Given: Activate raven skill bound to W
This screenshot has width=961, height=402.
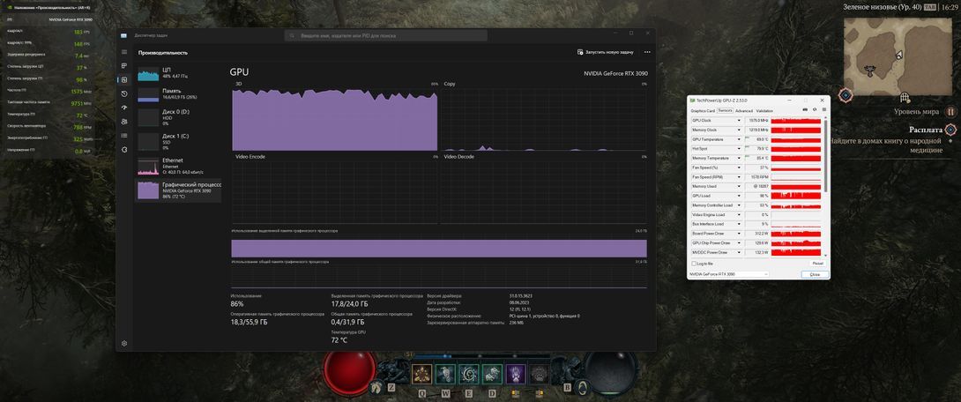Looking at the screenshot, I should [x=445, y=374].
